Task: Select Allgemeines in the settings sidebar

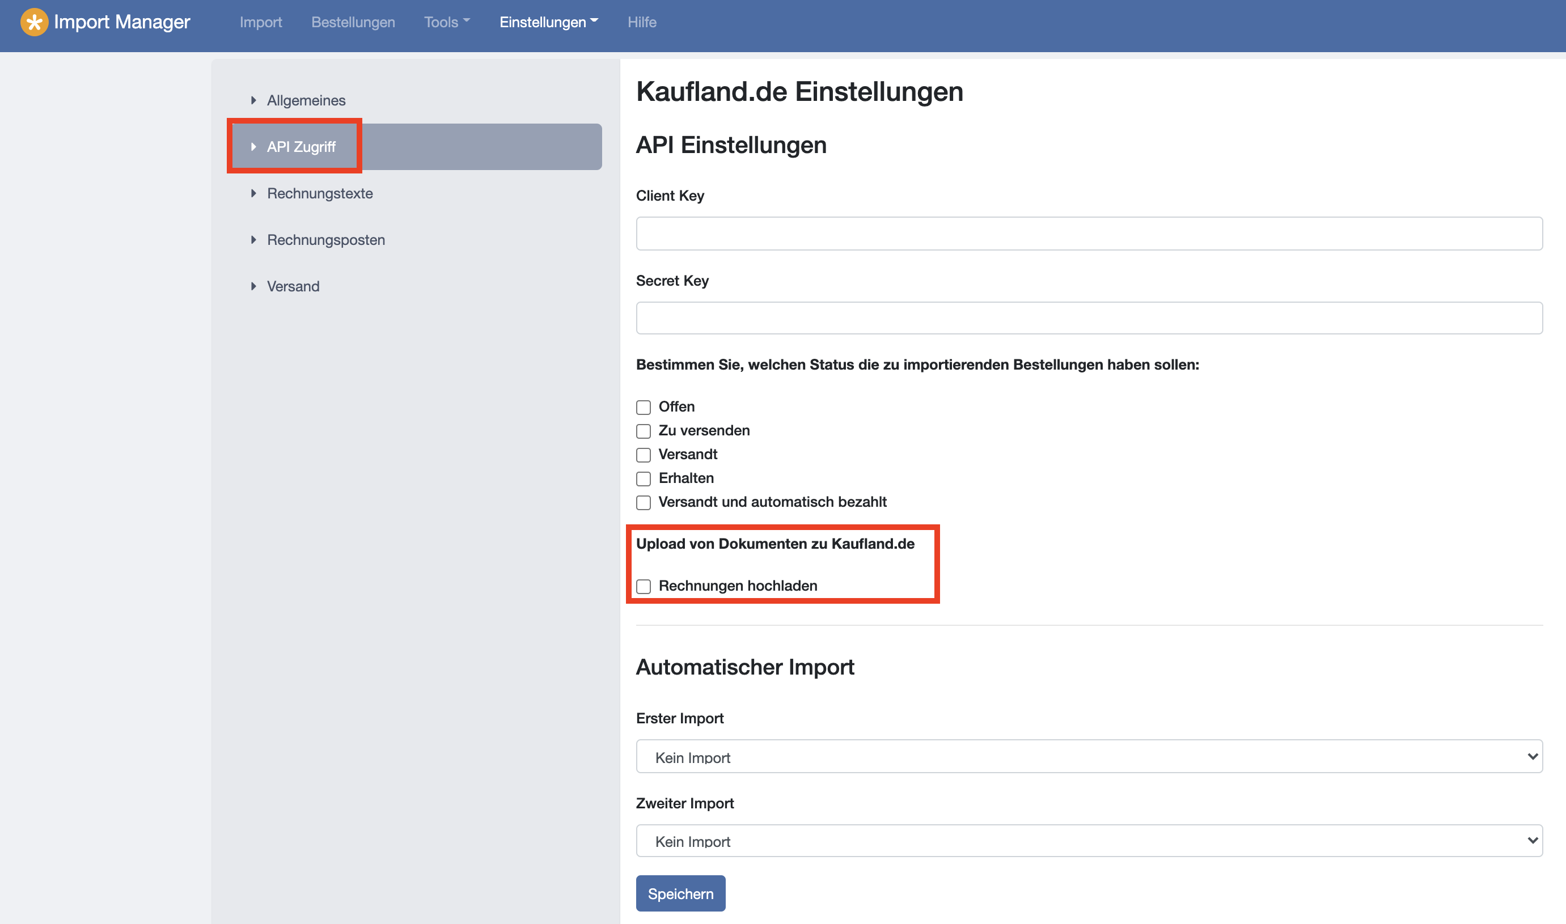Action: pos(306,100)
